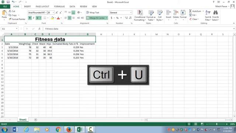This screenshot has width=236, height=133.
Task: Save the workbook from quick access toolbar
Action: [x=8, y=2]
